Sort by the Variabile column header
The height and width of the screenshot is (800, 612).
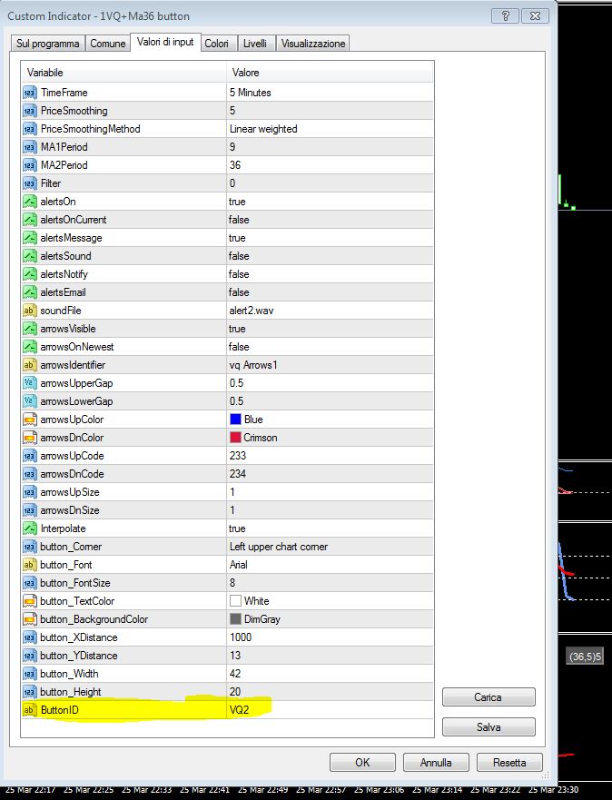[x=123, y=73]
